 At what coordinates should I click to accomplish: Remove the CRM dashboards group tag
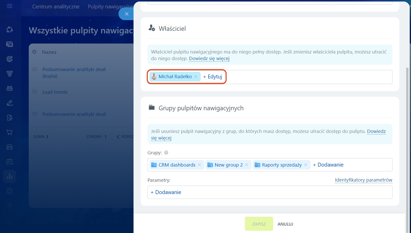(x=199, y=165)
